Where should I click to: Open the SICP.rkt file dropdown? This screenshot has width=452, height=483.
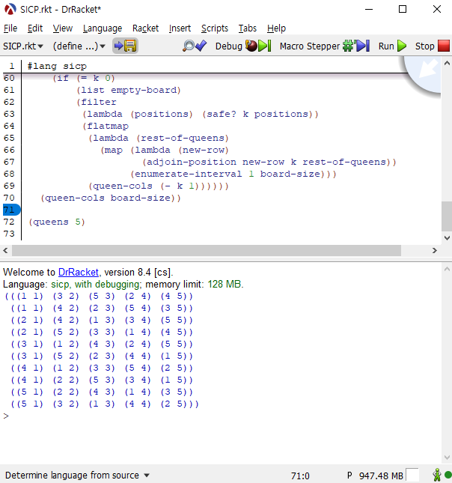(23, 46)
